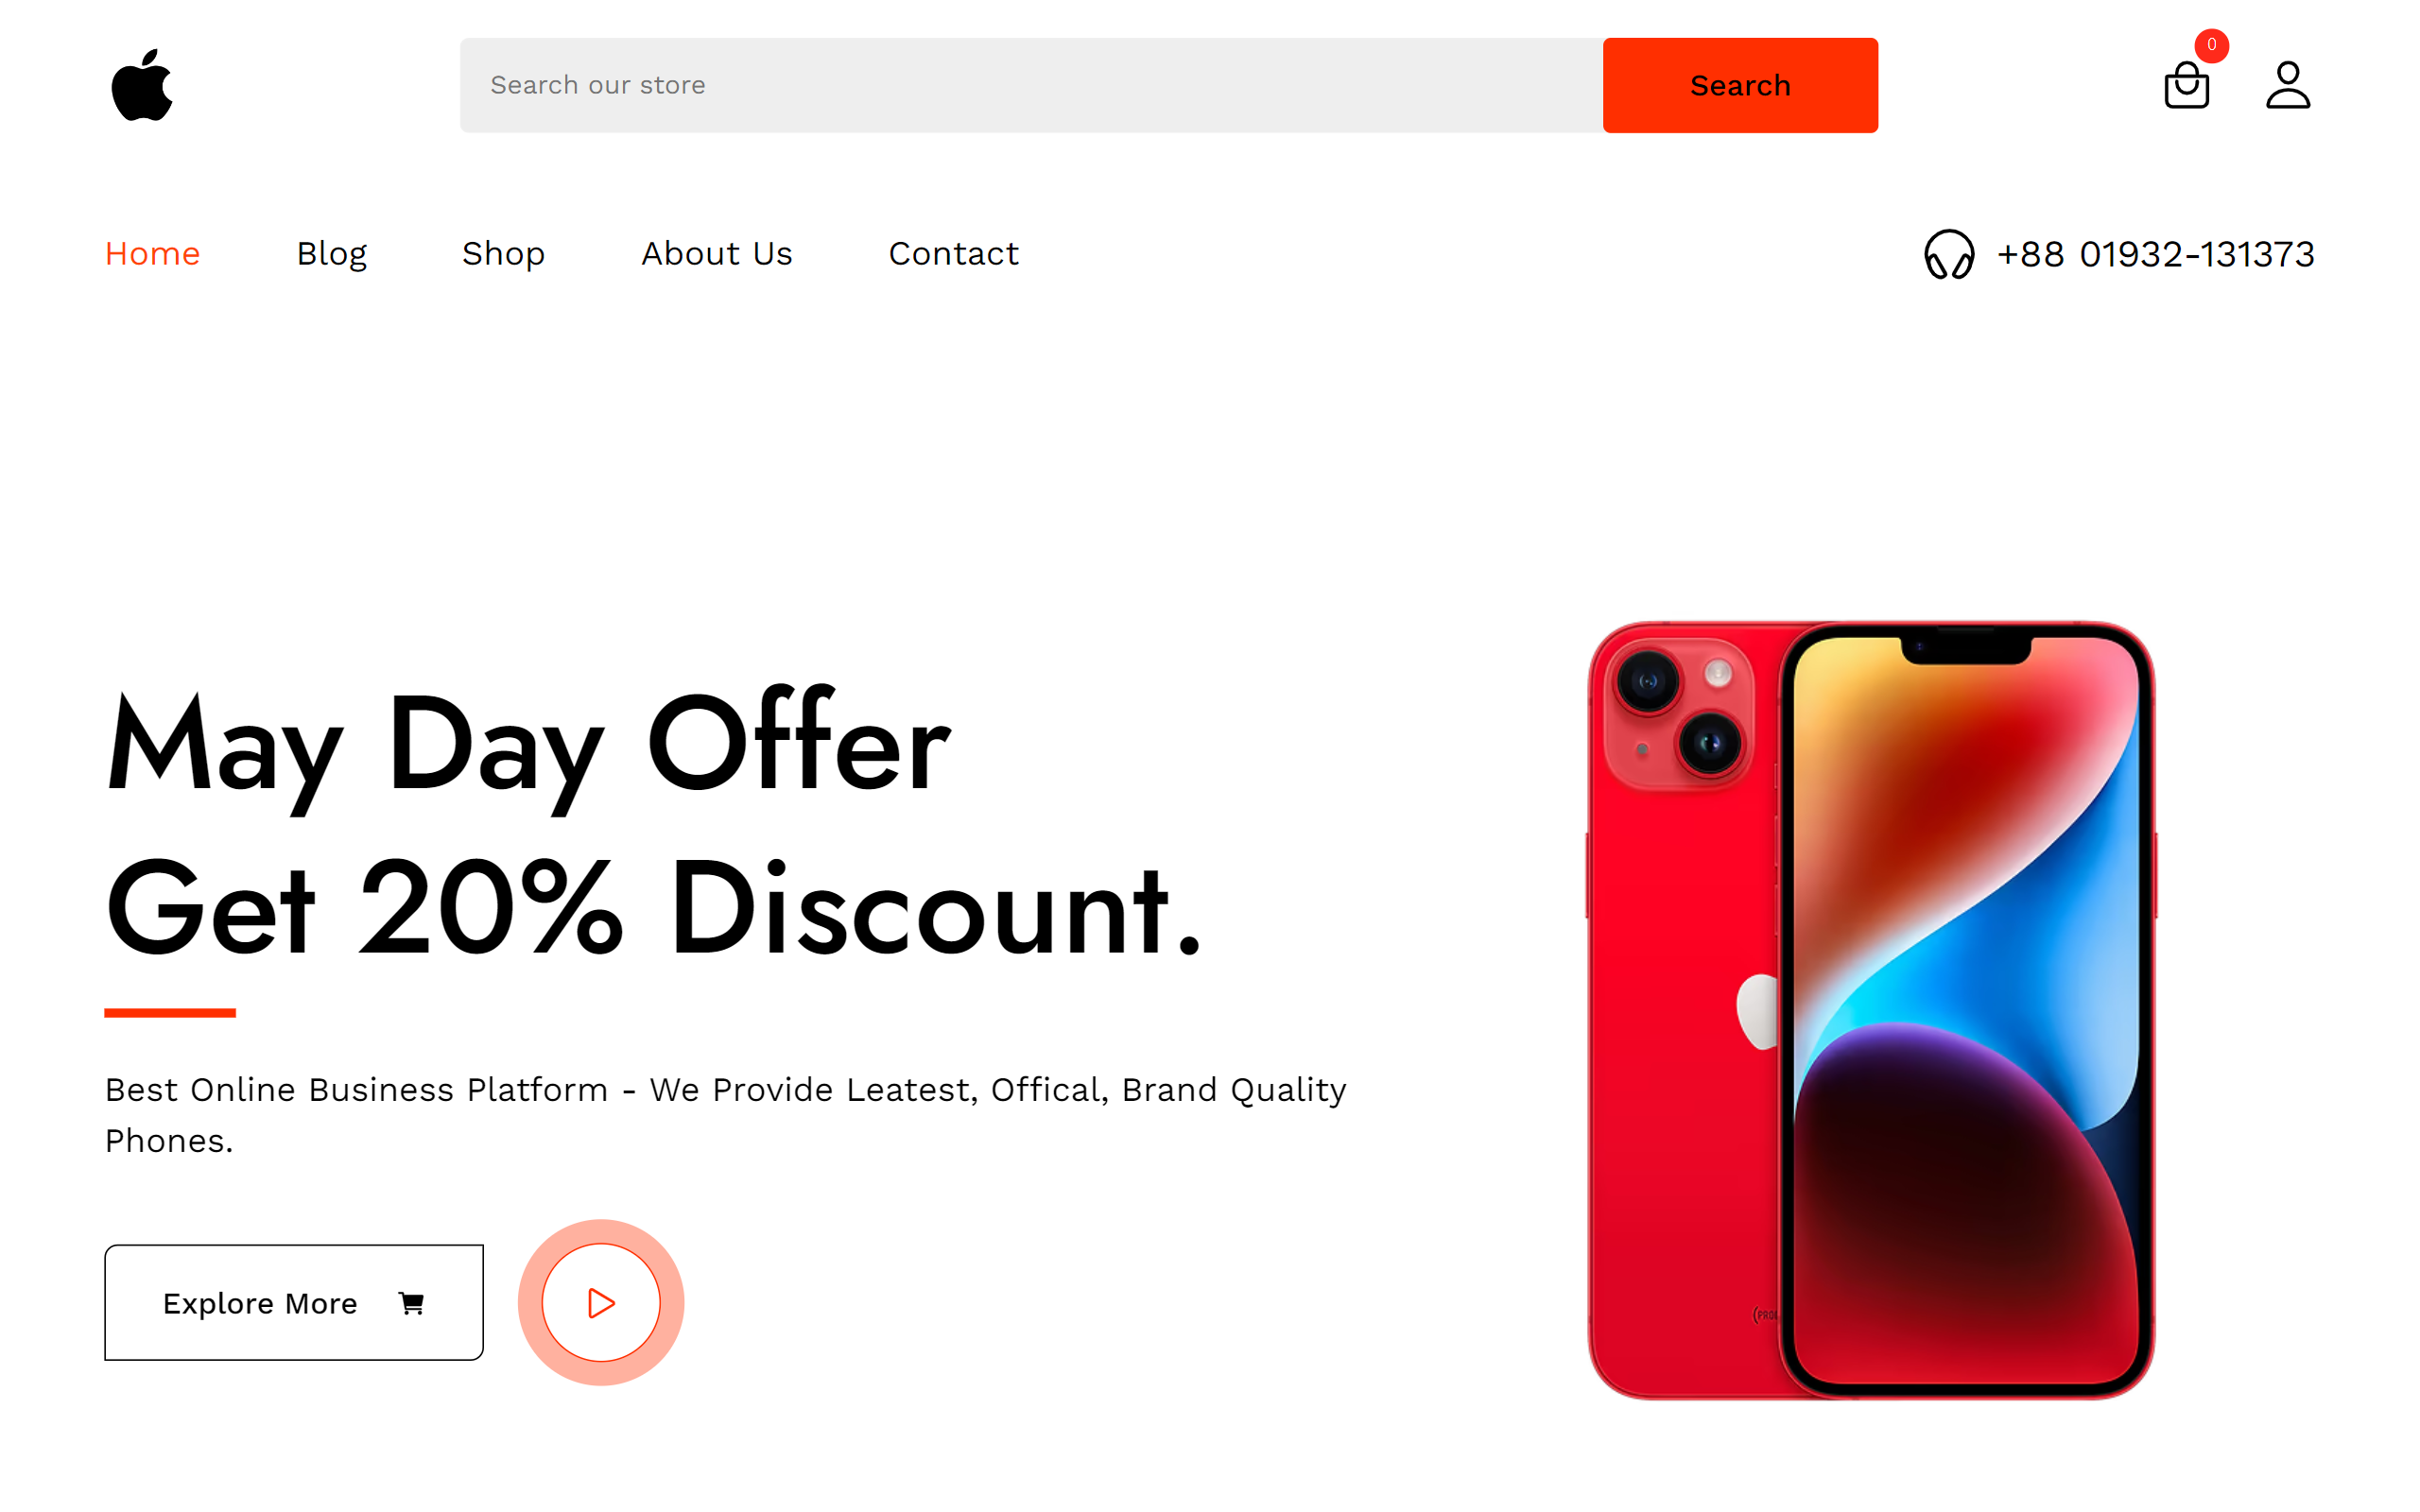Image resolution: width=2420 pixels, height=1512 pixels.
Task: Click the Apple logo in the header
Action: pyautogui.click(x=142, y=85)
